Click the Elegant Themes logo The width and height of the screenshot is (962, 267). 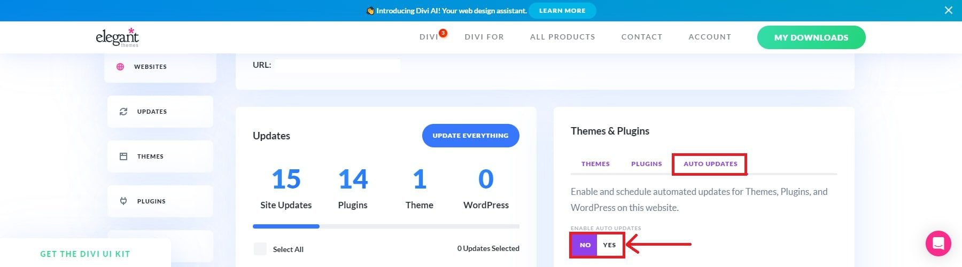click(117, 37)
